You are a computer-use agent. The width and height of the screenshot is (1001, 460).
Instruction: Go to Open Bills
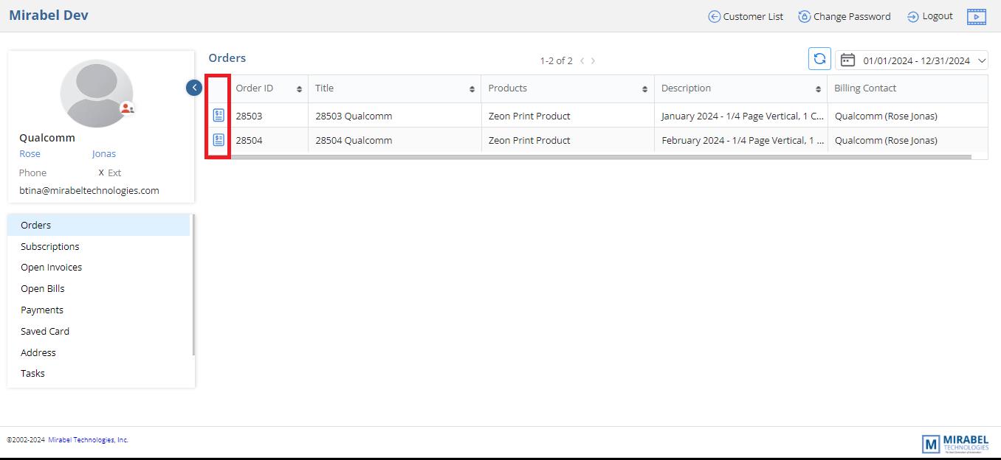click(x=99, y=289)
